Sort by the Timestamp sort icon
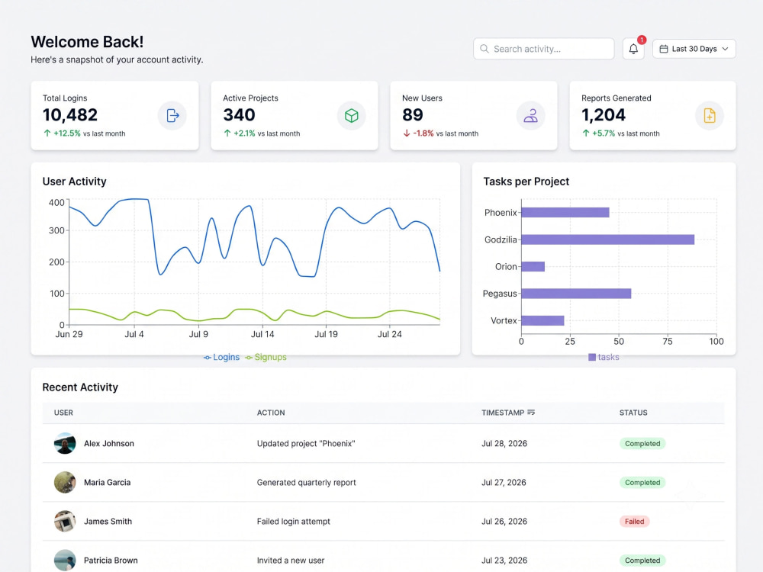 coord(531,412)
